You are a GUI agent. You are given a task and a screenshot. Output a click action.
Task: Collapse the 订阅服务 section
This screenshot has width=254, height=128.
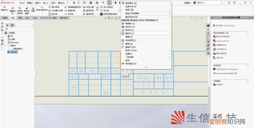[x=248, y=81]
